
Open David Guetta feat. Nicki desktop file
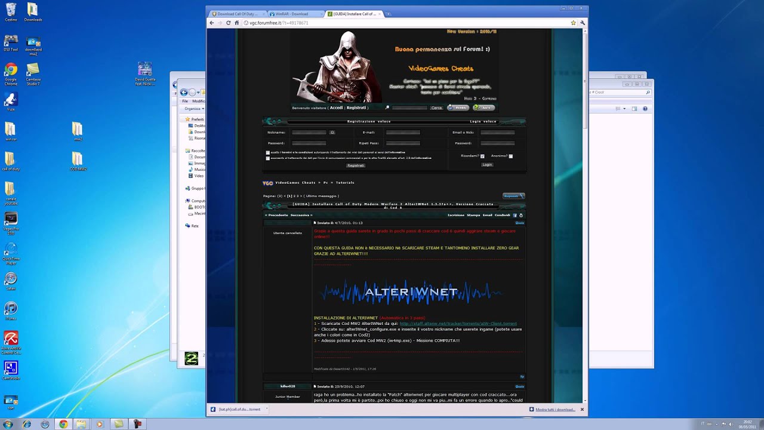pos(144,73)
